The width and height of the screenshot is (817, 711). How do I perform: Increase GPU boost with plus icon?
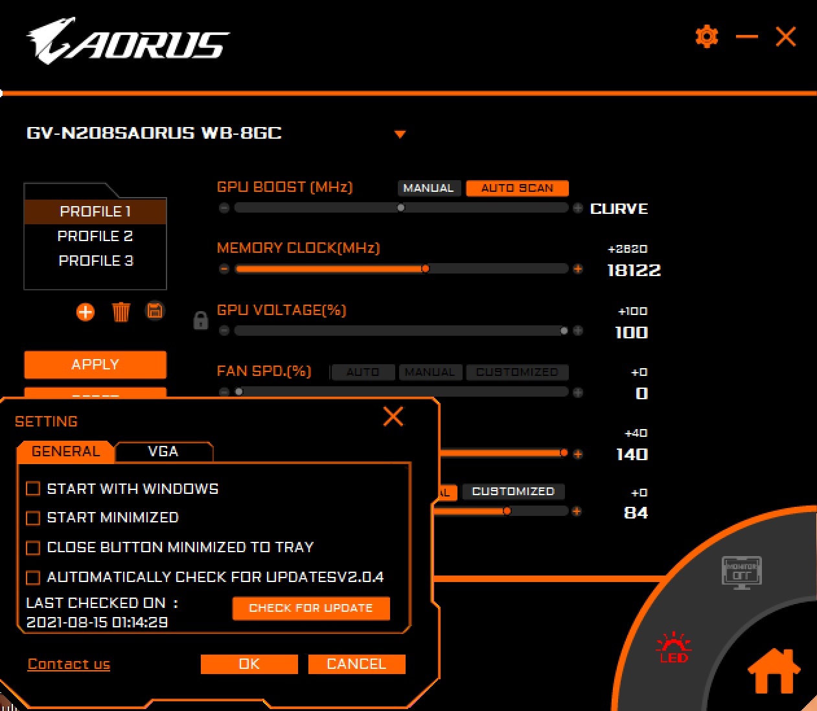[x=578, y=208]
